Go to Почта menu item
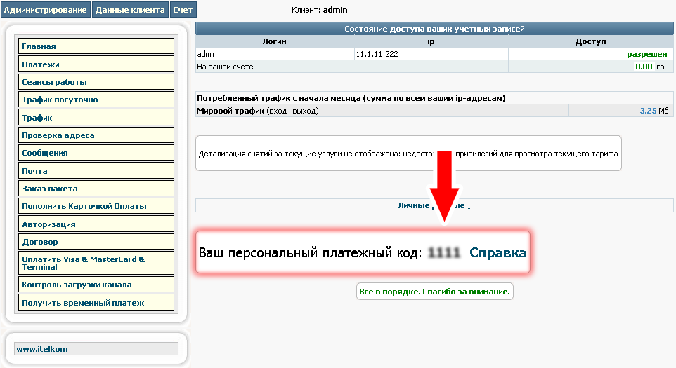This screenshot has height=368, width=676. pos(96,170)
